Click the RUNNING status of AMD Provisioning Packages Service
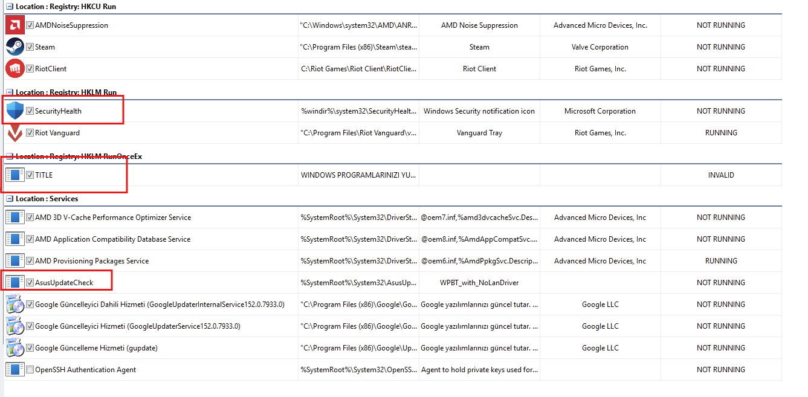The height and width of the screenshot is (397, 808). [x=721, y=261]
